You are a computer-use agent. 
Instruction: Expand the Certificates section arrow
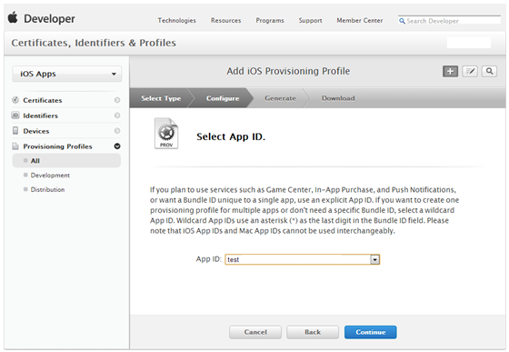pos(117,100)
